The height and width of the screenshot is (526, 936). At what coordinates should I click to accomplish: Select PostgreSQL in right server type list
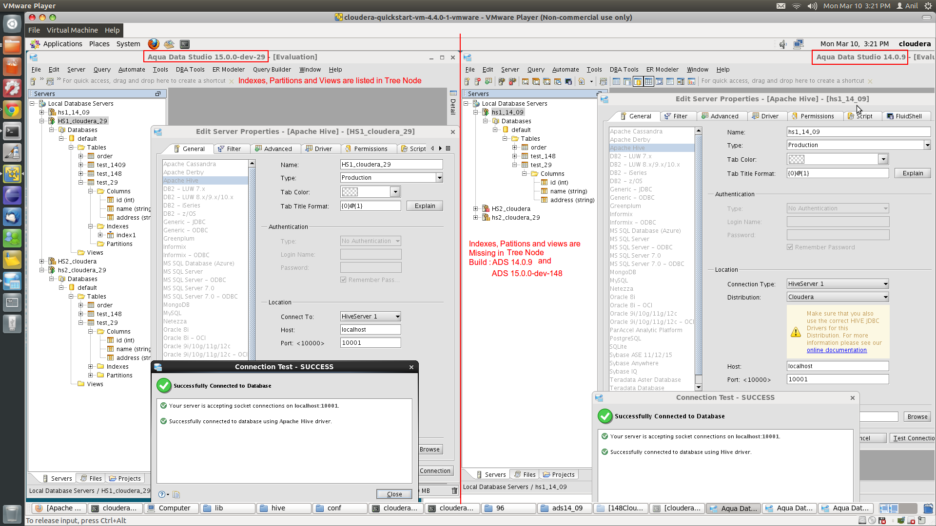coord(625,338)
